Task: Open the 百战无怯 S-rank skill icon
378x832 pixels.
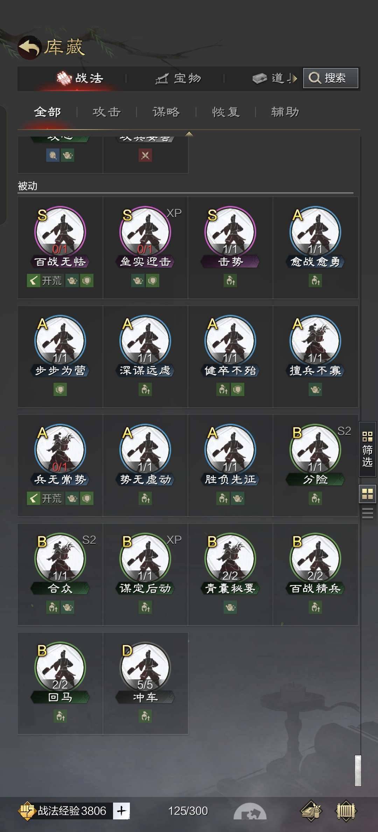Action: [x=60, y=231]
